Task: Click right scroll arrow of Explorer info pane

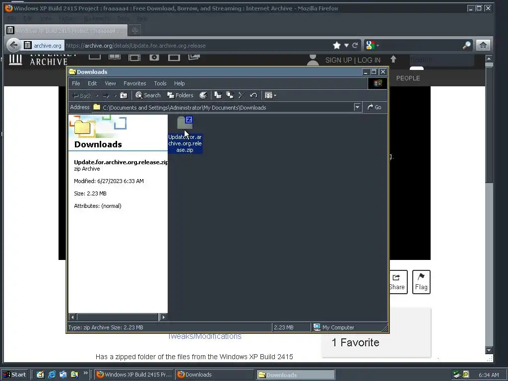Action: (164, 317)
